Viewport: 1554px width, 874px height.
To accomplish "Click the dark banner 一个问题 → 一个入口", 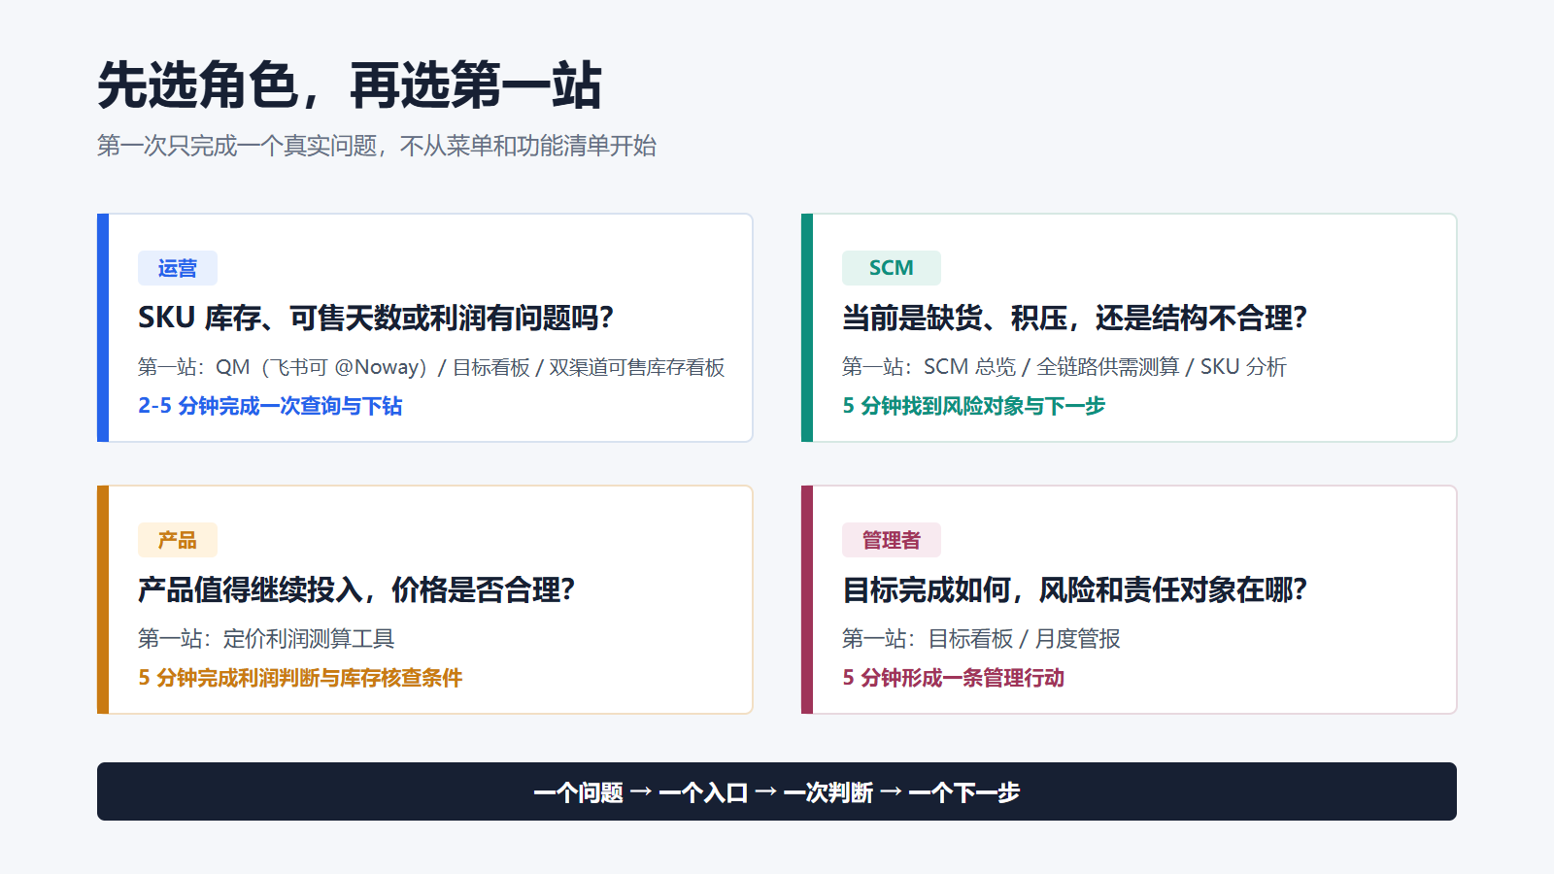I will (x=777, y=791).
